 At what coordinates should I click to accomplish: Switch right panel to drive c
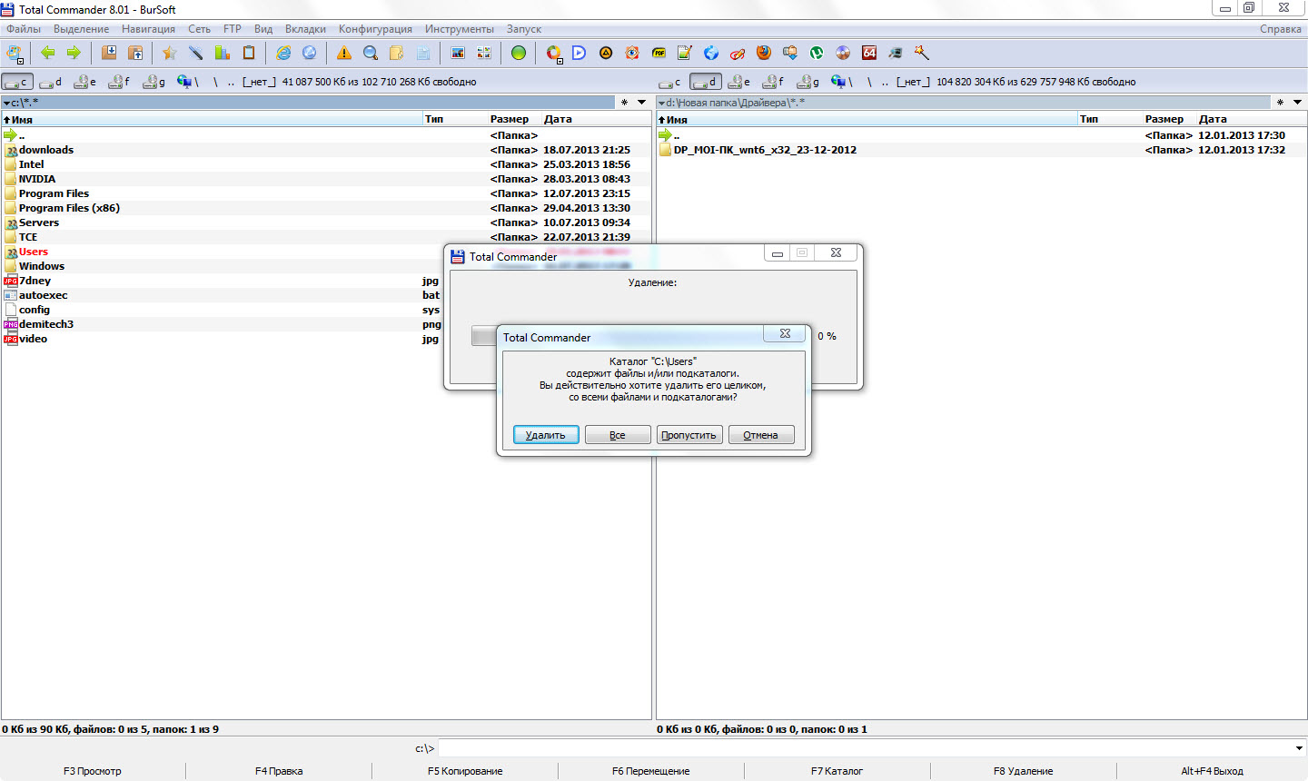pos(670,82)
